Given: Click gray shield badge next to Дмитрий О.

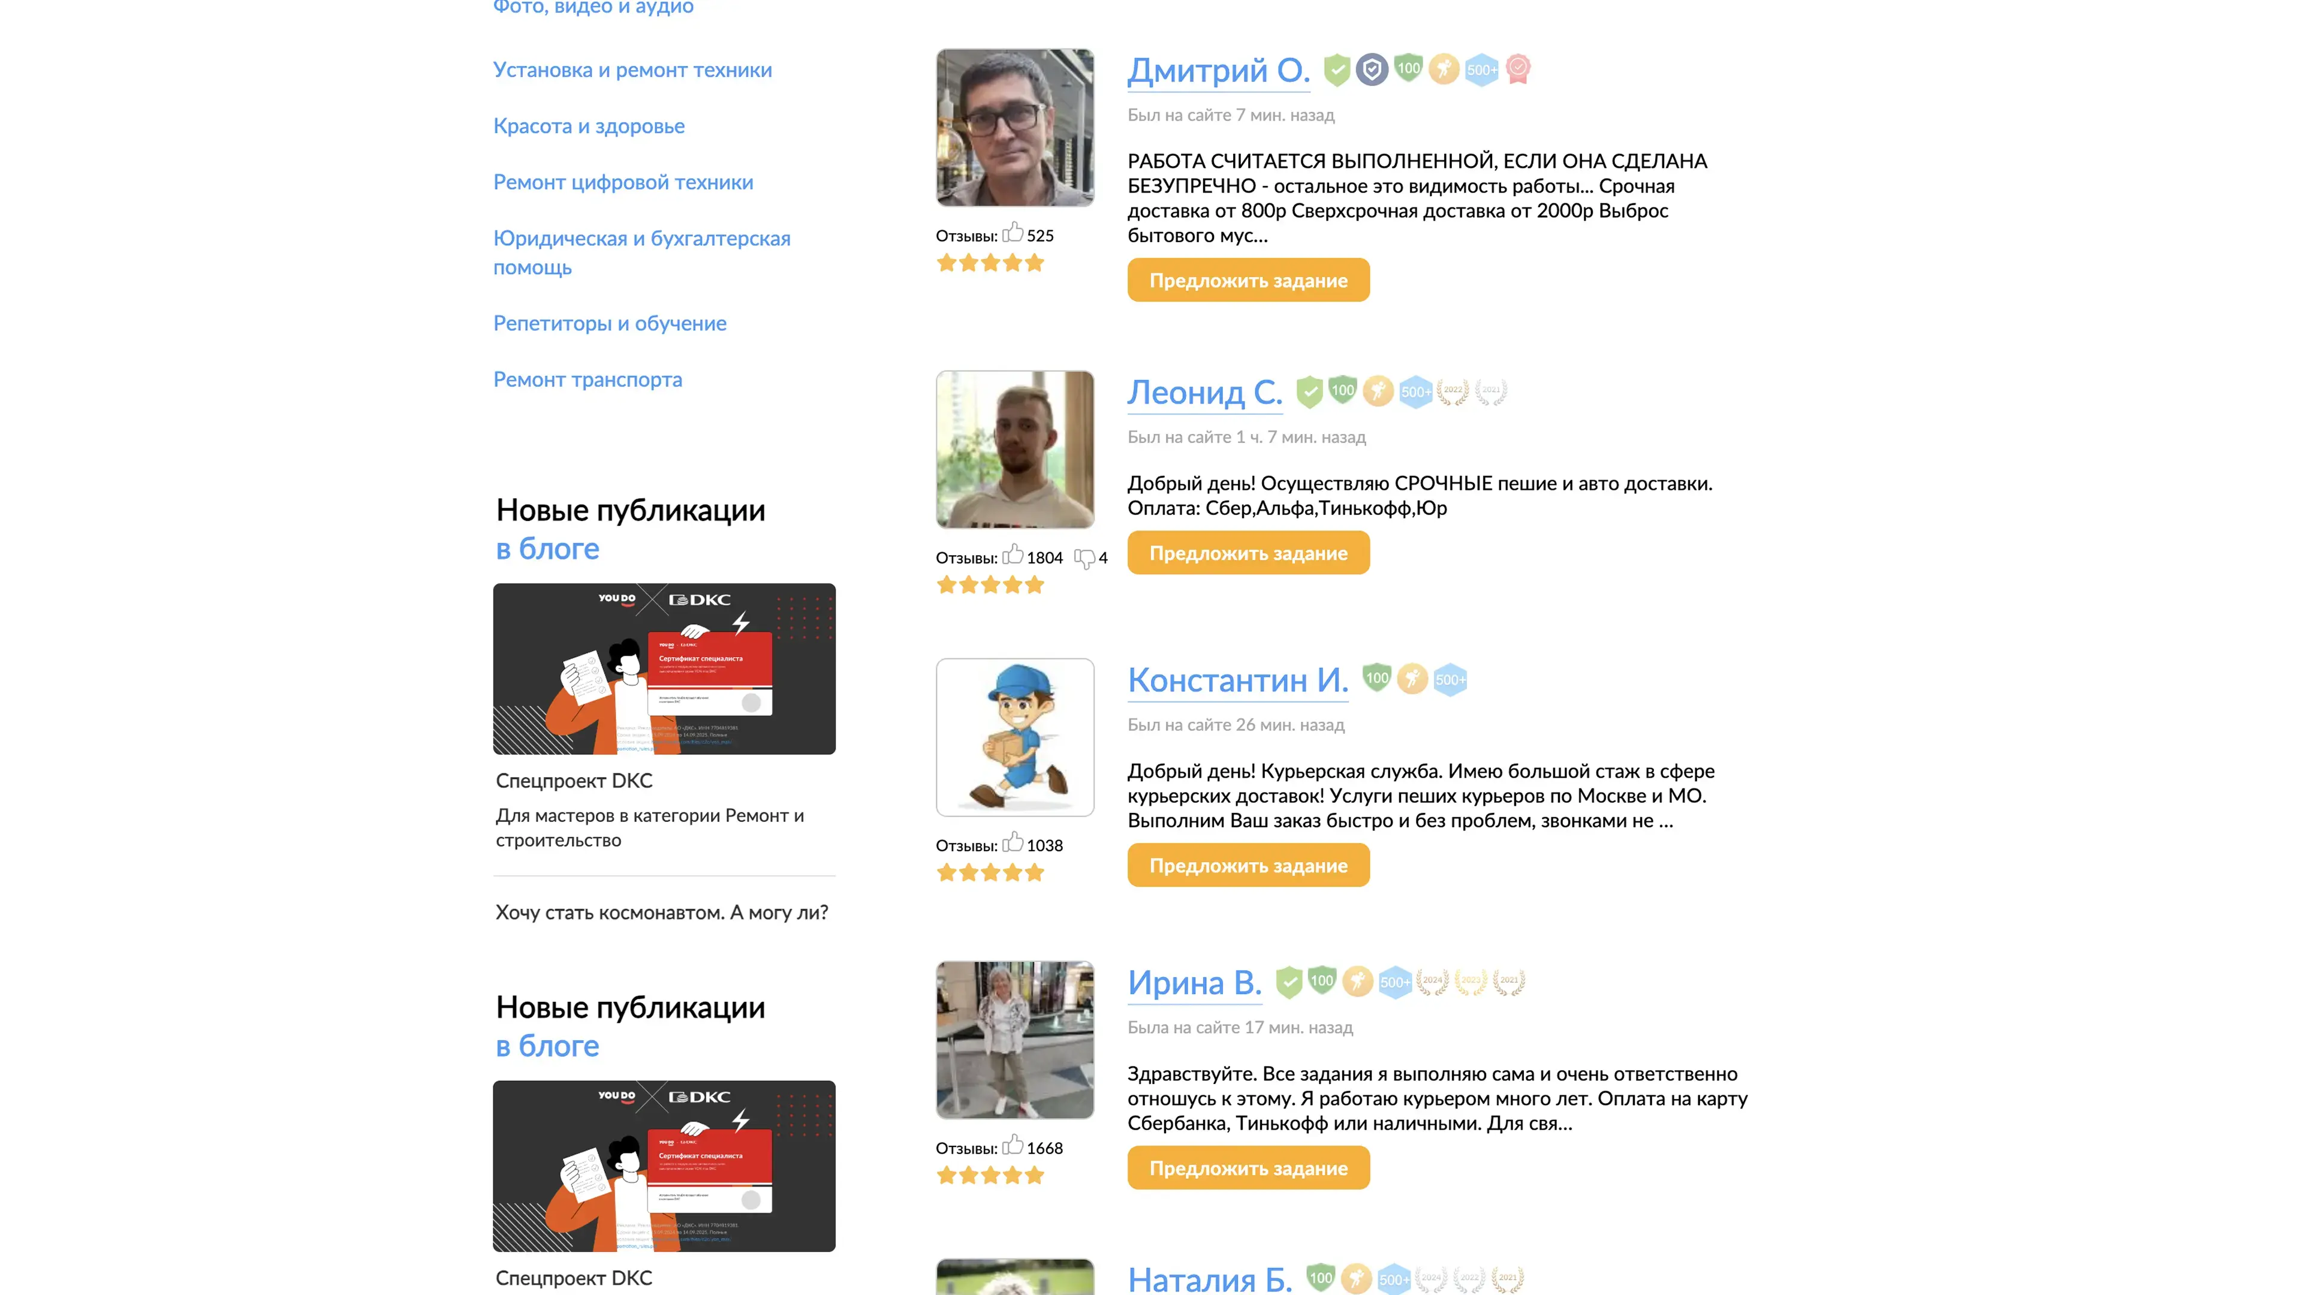Looking at the screenshot, I should (1372, 70).
